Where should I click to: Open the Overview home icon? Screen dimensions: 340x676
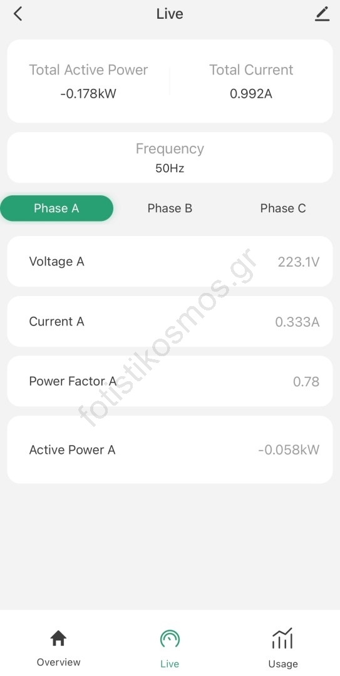[58, 638]
